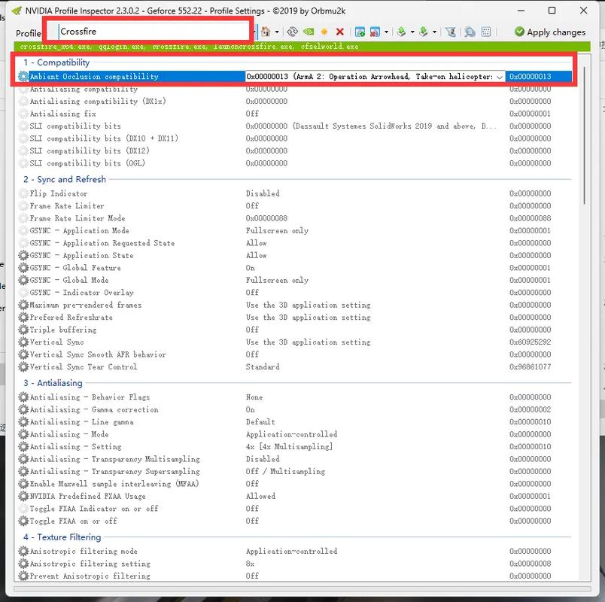This screenshot has width=605, height=602.
Task: Collapse the 2 - Sync and Refresh group
Action: tap(65, 179)
